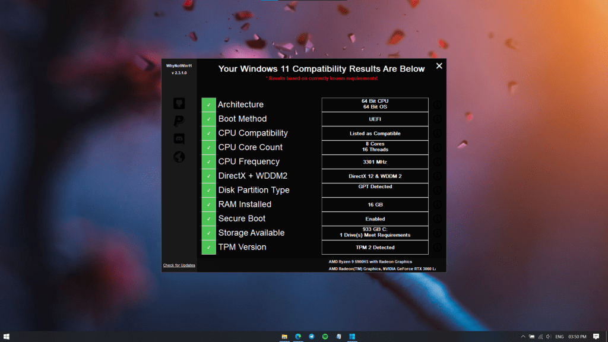Click the "GPT Detected" result box

tap(375, 191)
